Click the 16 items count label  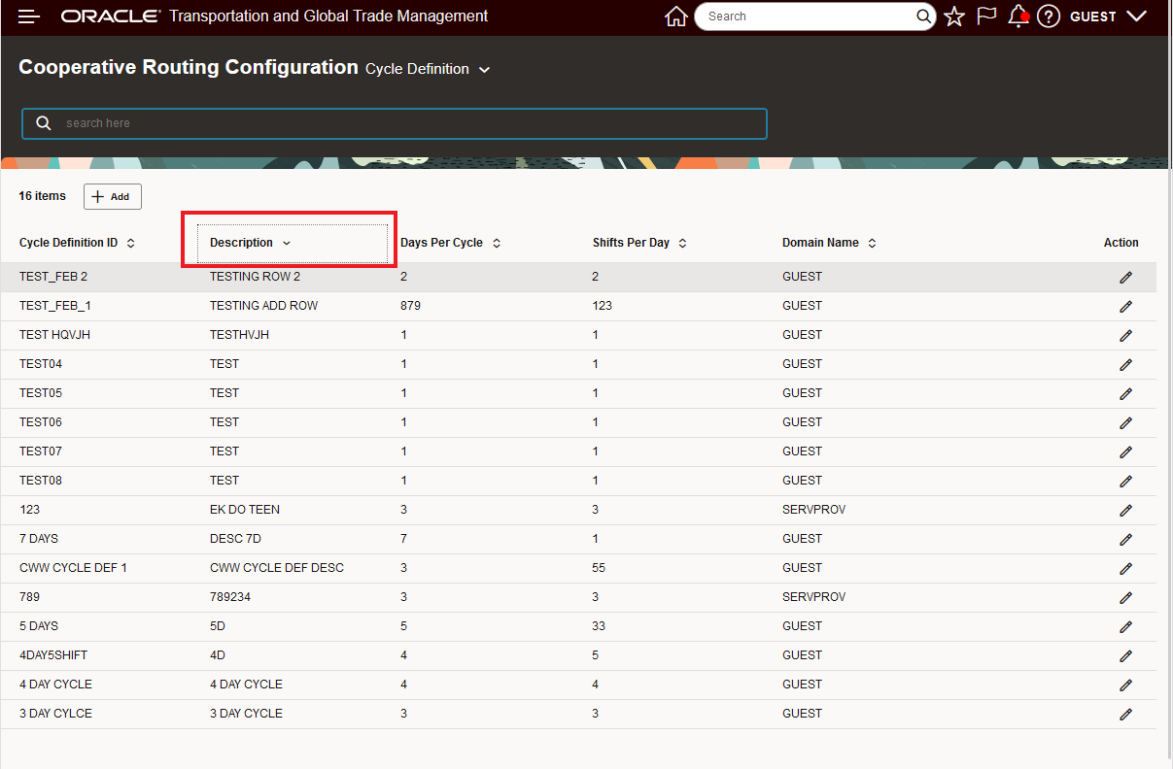(x=43, y=196)
